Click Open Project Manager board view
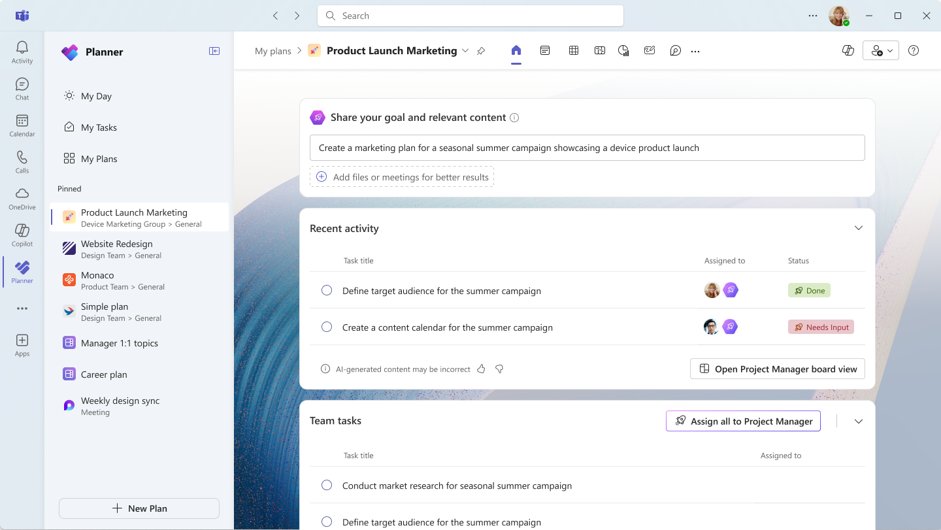 [x=778, y=369]
